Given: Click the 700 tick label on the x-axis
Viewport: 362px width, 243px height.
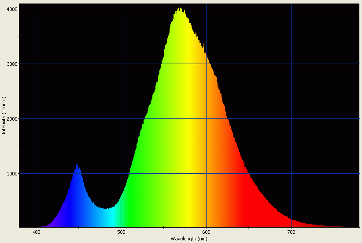Looking at the screenshot, I should click(291, 232).
